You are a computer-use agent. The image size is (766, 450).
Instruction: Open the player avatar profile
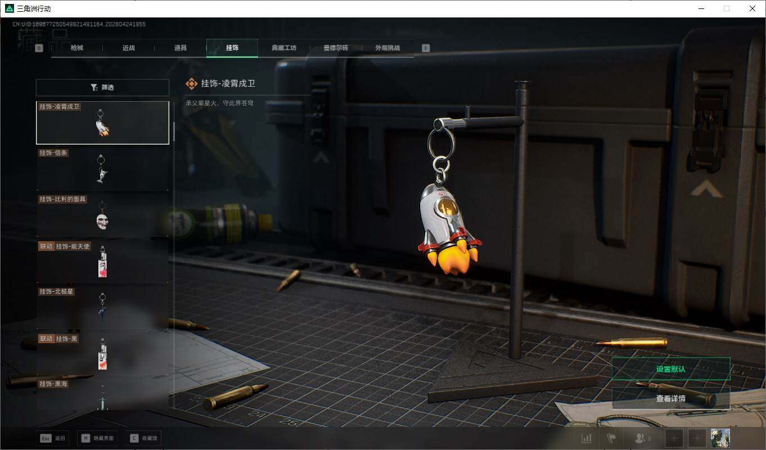click(x=720, y=438)
